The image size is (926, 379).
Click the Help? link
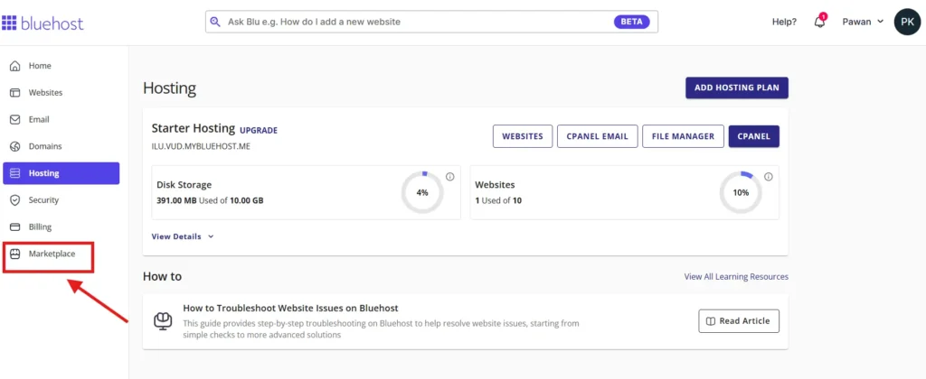point(784,22)
